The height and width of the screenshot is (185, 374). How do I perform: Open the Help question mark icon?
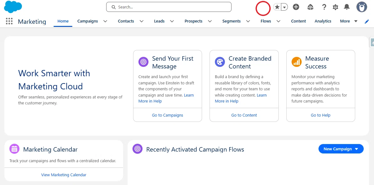(x=324, y=7)
